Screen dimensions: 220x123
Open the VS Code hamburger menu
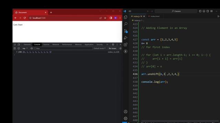pos(130,11)
